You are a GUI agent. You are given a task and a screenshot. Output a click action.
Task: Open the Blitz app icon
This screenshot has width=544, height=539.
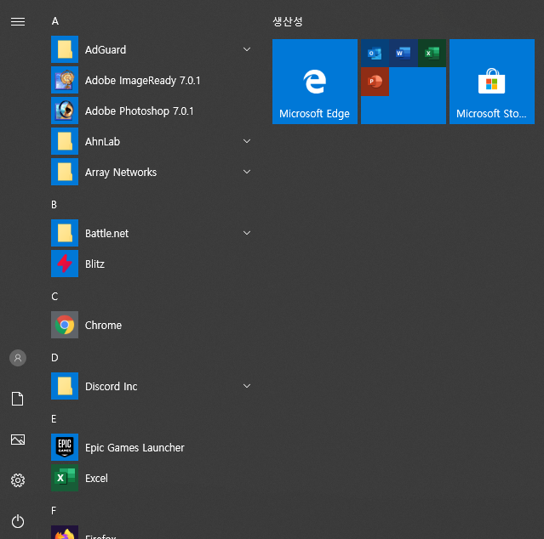tap(65, 264)
